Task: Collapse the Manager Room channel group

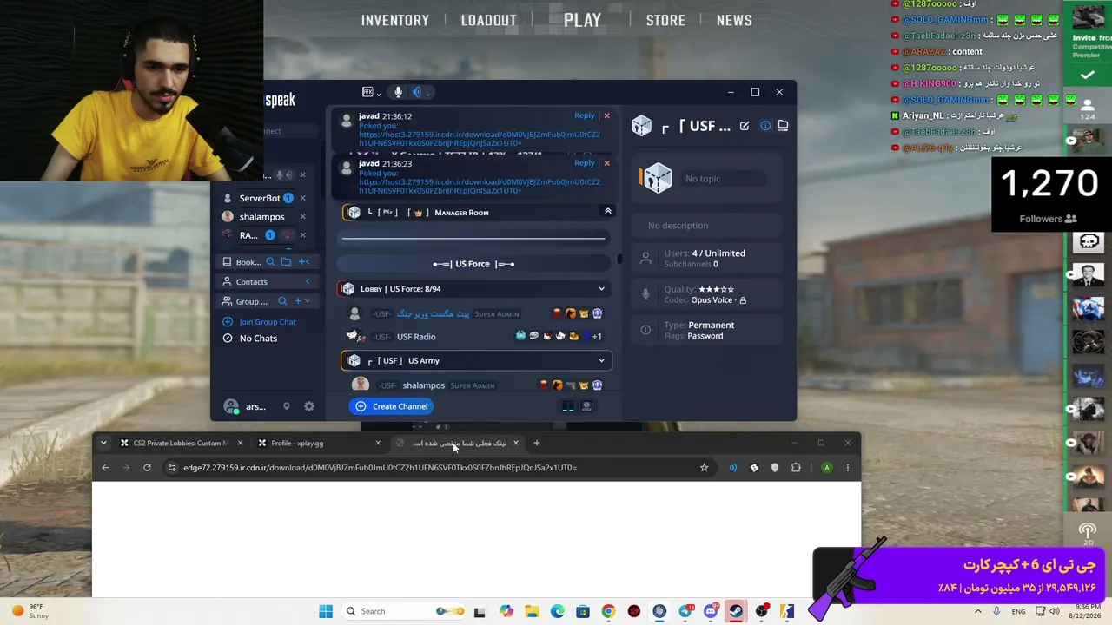Action: pyautogui.click(x=607, y=212)
